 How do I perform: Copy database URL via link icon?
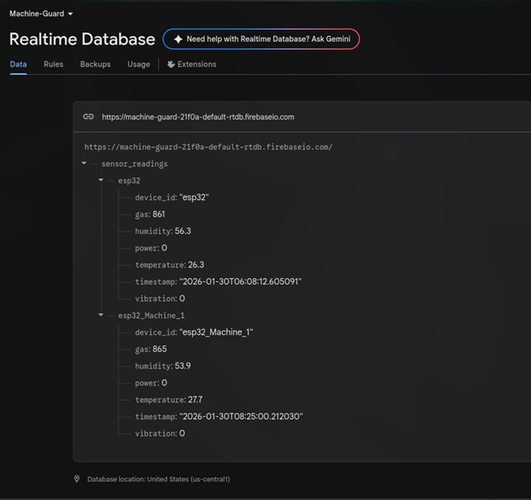pyautogui.click(x=88, y=117)
